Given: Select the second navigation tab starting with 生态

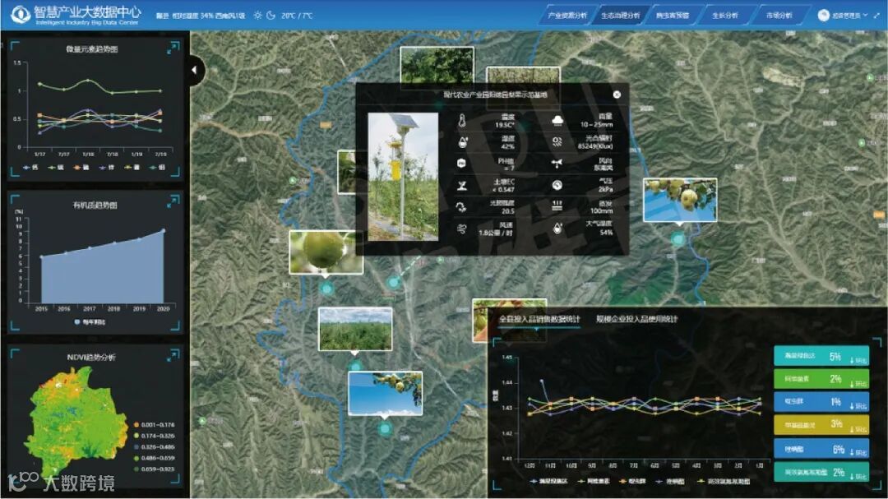Looking at the screenshot, I should point(620,16).
